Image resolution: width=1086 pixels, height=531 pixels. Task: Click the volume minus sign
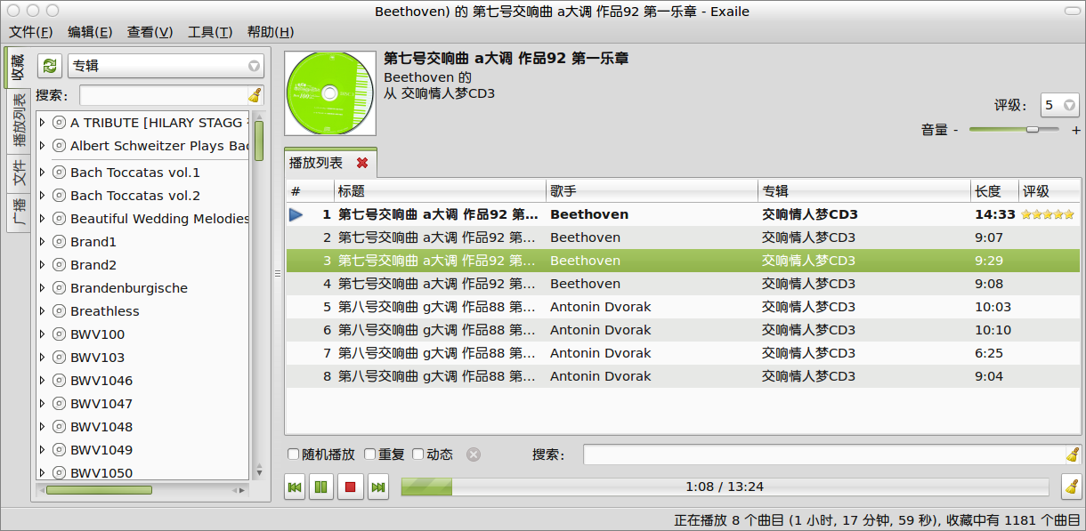click(956, 130)
